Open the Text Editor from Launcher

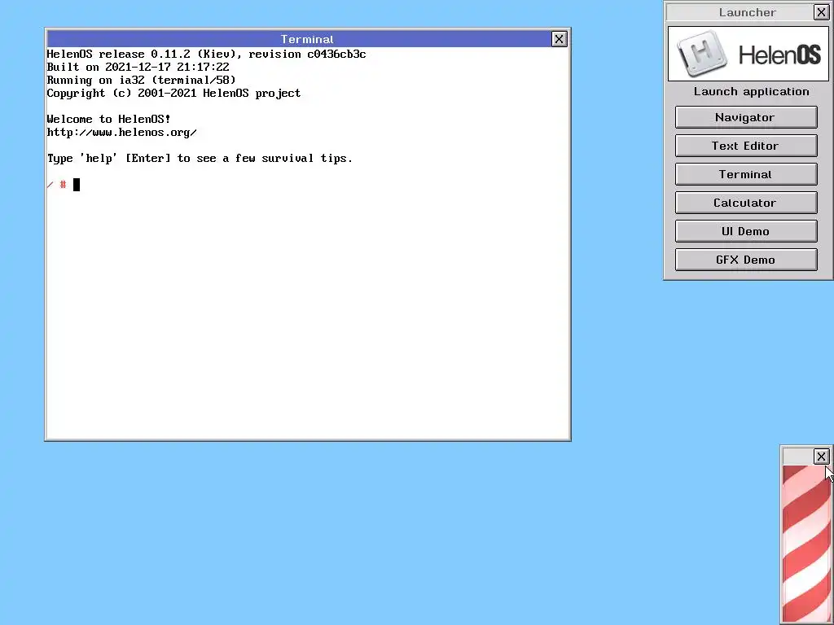746,146
